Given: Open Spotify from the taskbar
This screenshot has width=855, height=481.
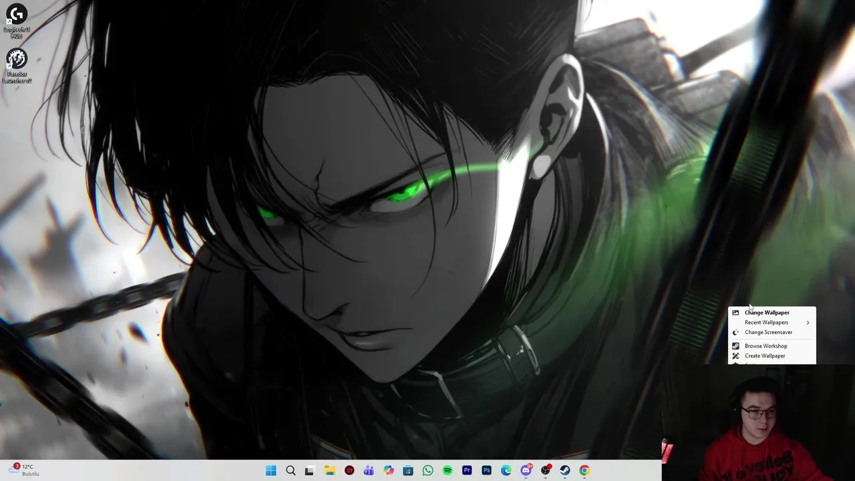Looking at the screenshot, I should pyautogui.click(x=448, y=470).
